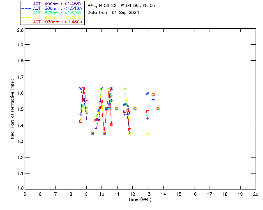The width and height of the screenshot is (263, 210).
Task: Click the x-axis tick label '9'
Action: coord(86,194)
